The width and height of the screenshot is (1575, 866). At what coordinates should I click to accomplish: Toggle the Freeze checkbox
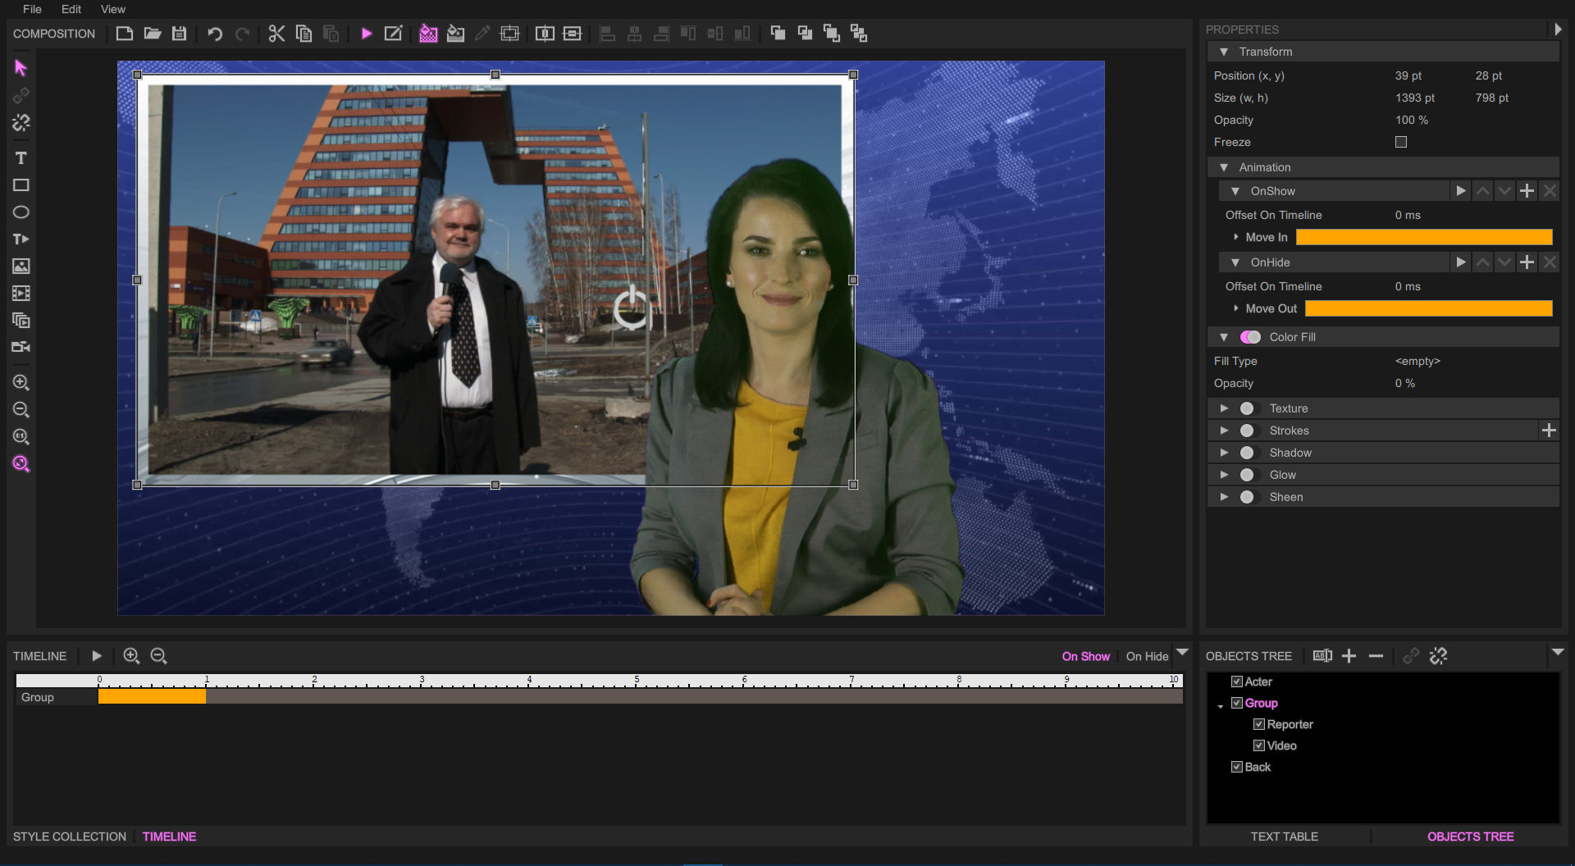pos(1401,142)
